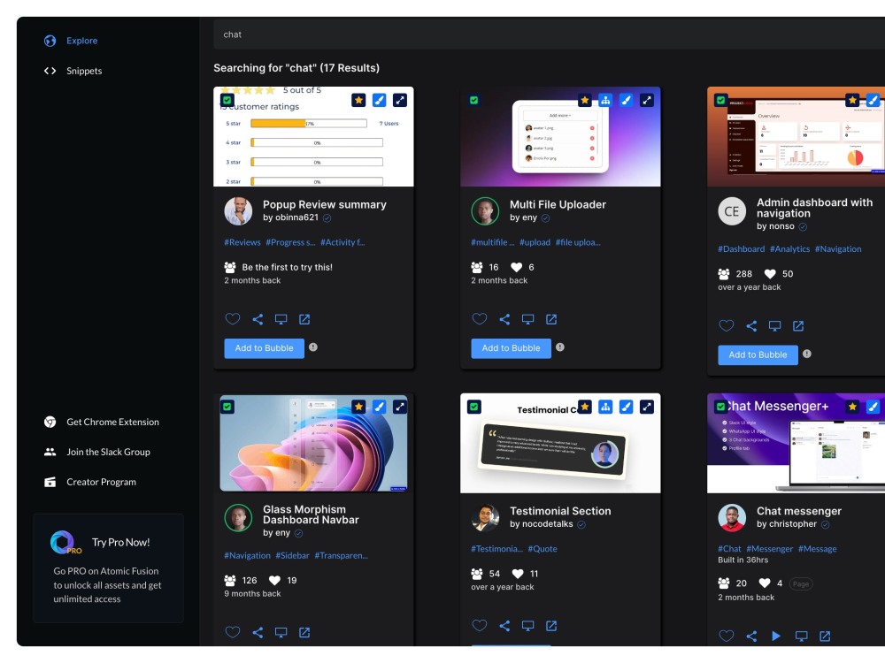The height and width of the screenshot is (663, 885).
Task: Share the Popup Review summary component
Action: point(258,320)
